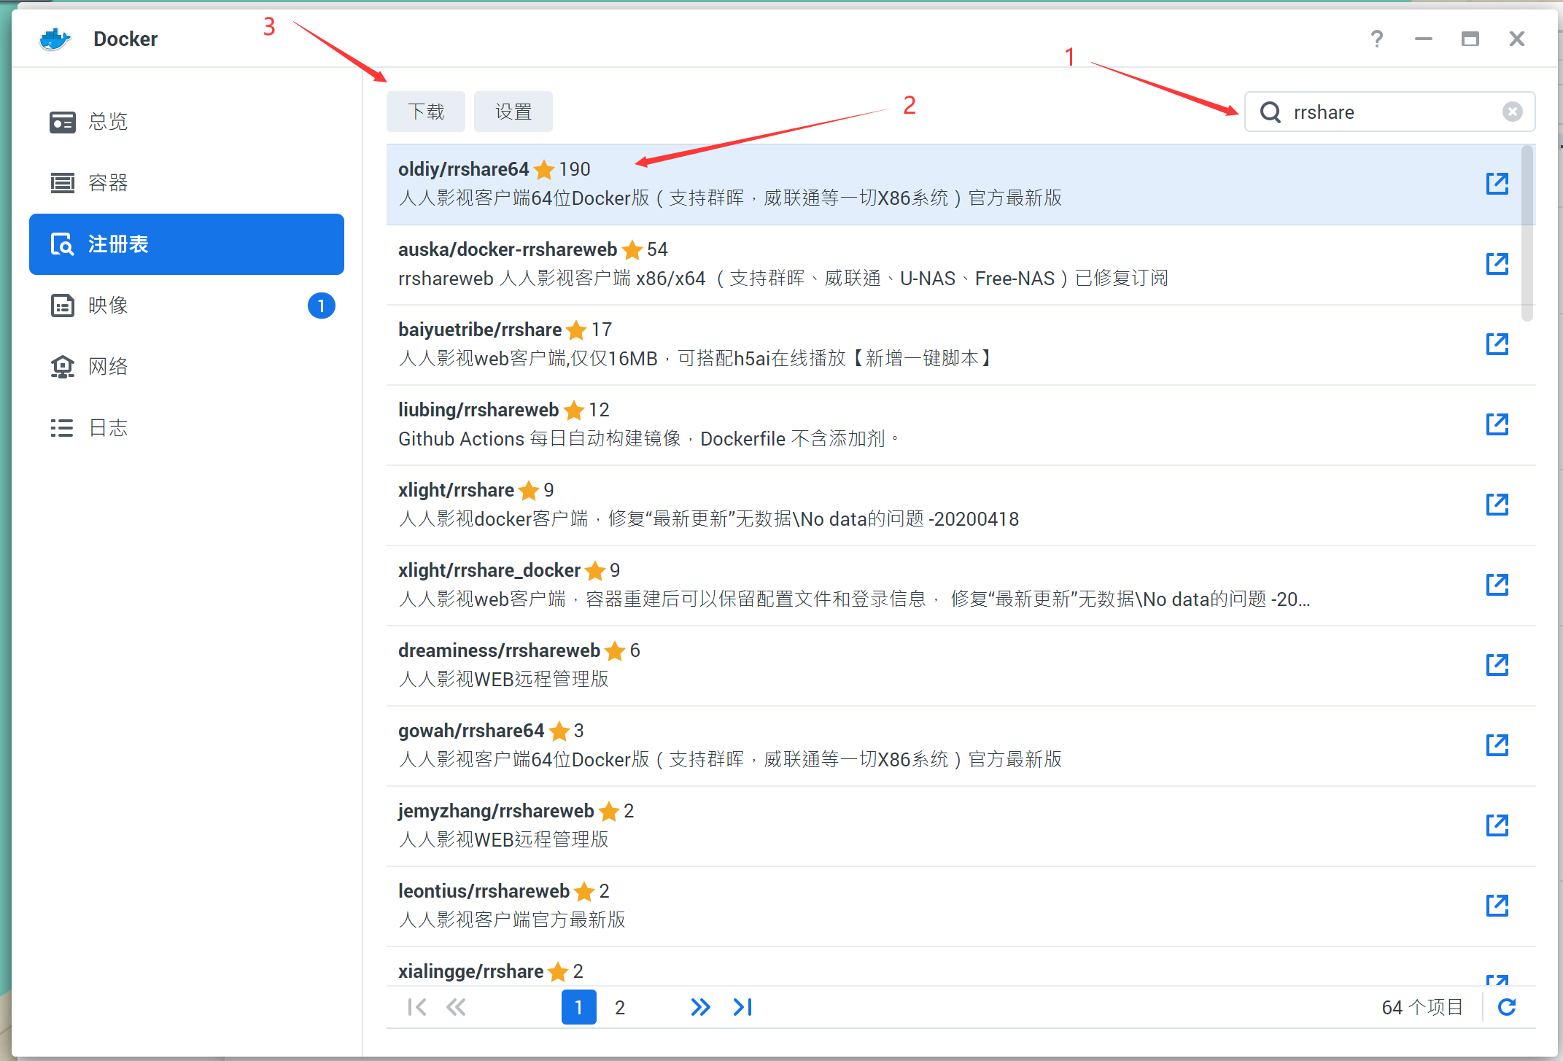
Task: Open external link for oldiy/rrshare64
Action: click(x=1497, y=184)
